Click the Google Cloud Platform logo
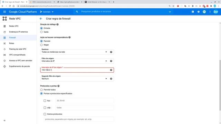The height and width of the screenshot is (124, 221). [23, 12]
